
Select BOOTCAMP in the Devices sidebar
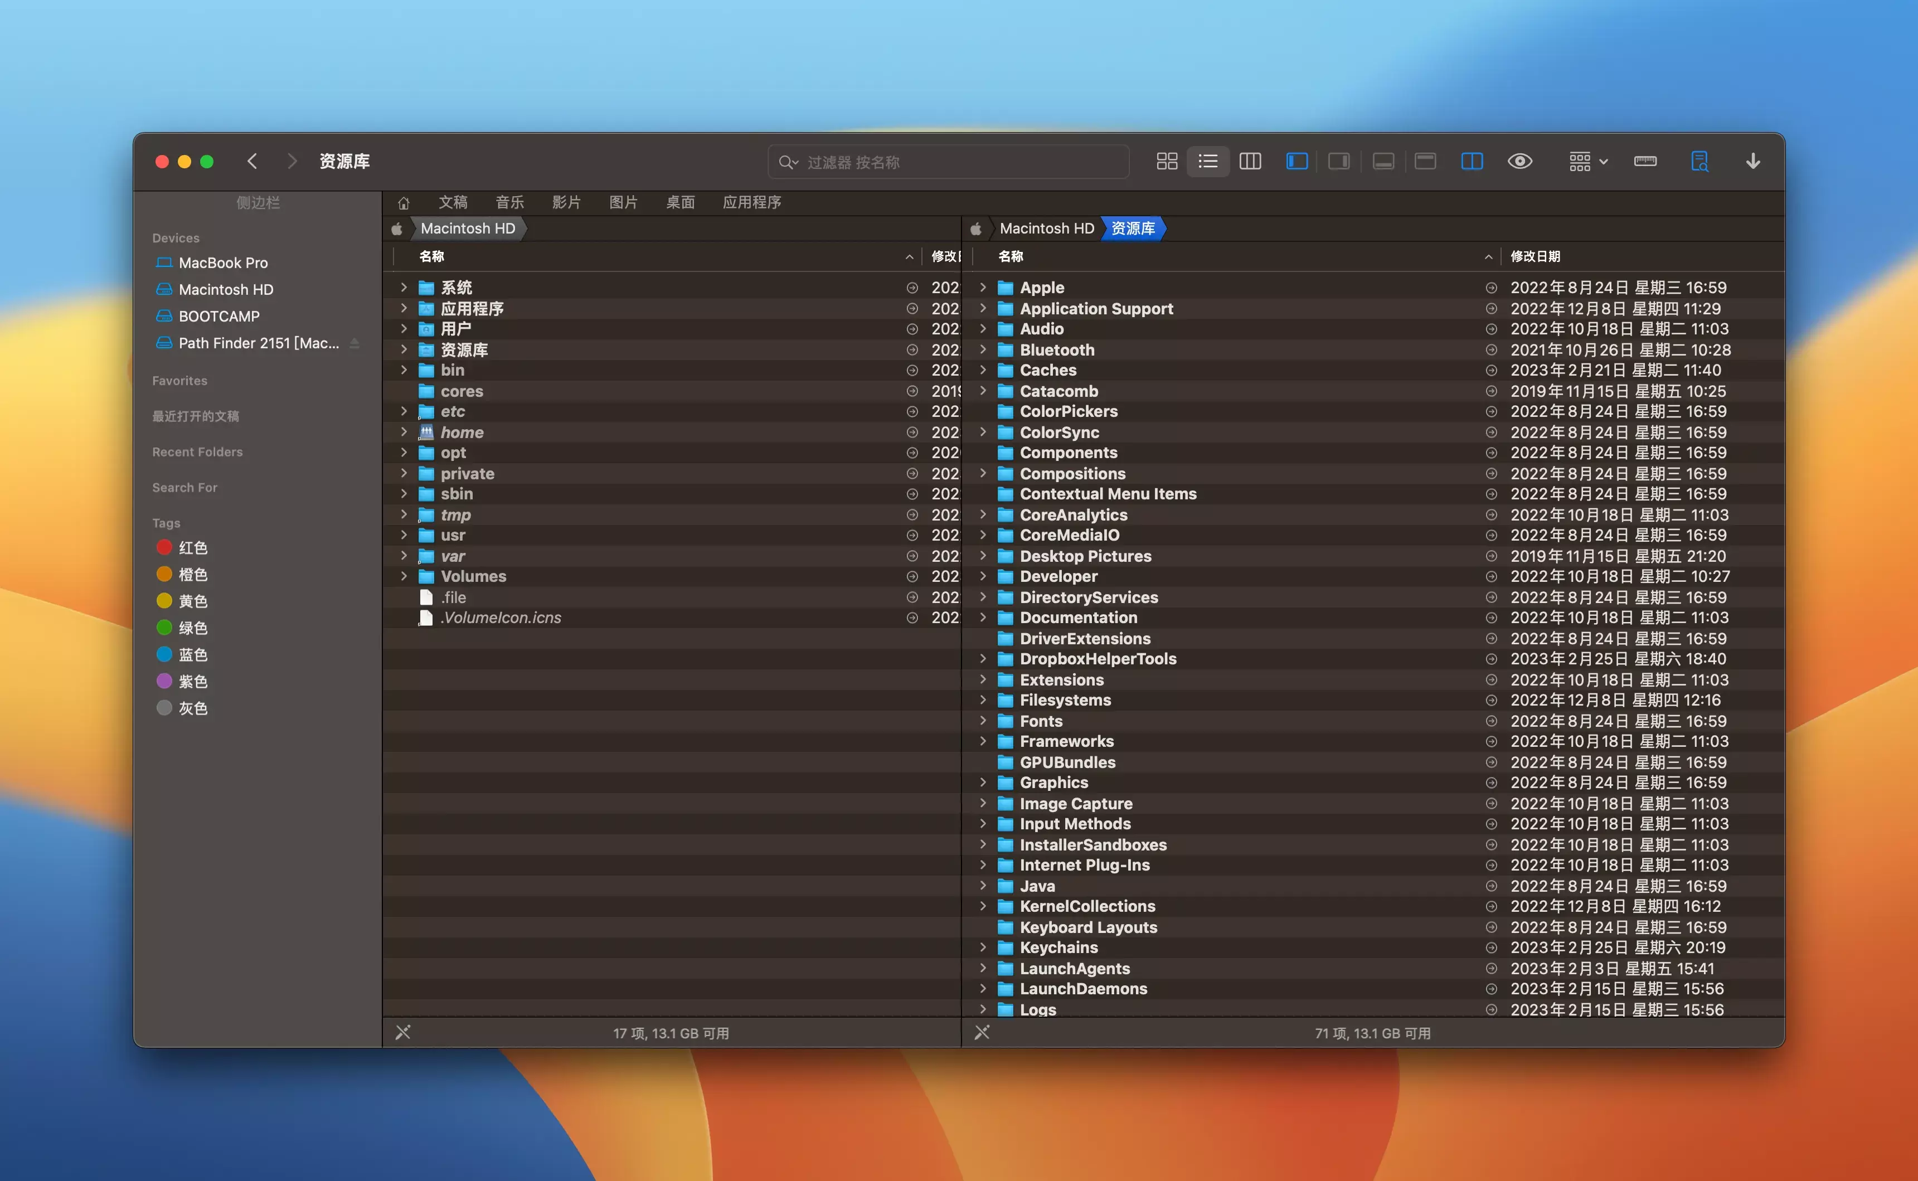[x=218, y=317]
